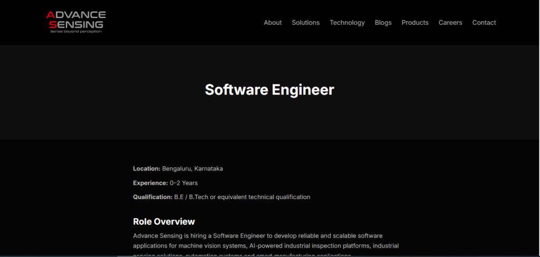The height and width of the screenshot is (257, 540).
Task: Go to the Technology page
Action: click(347, 22)
